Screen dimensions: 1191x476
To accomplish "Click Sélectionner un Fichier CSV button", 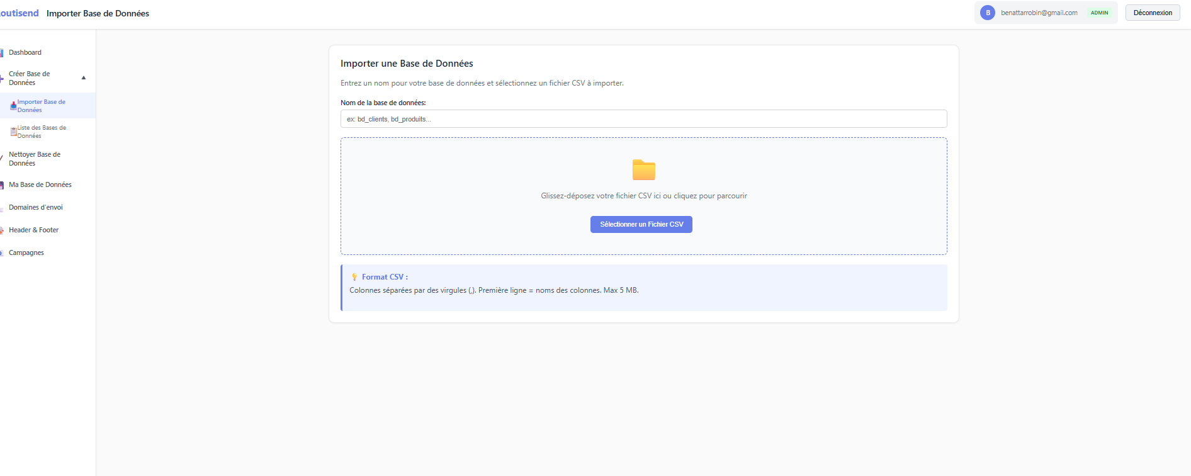I will pos(641,224).
